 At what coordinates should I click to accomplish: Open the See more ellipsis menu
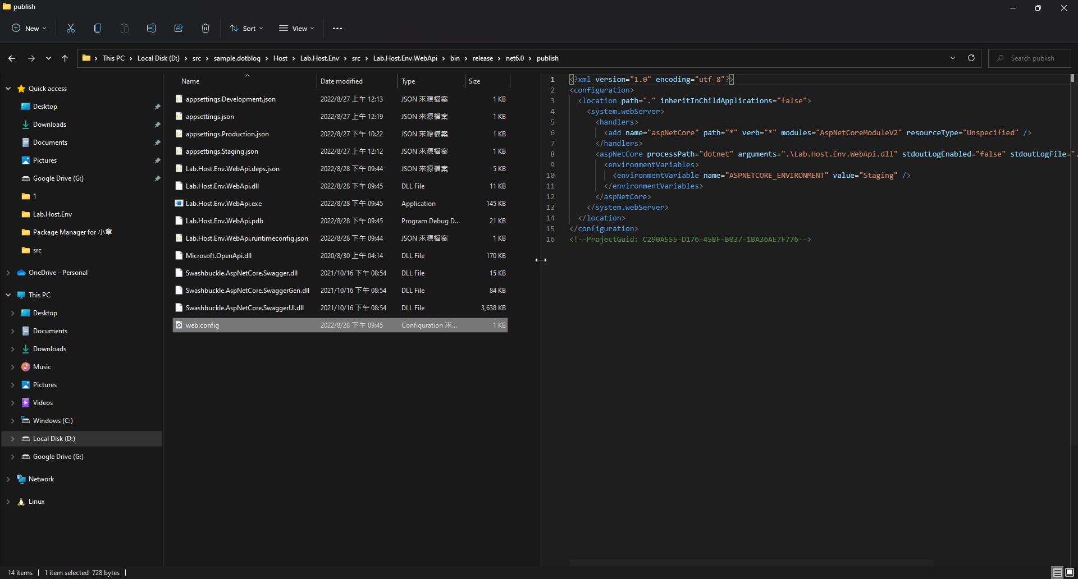[x=337, y=28]
